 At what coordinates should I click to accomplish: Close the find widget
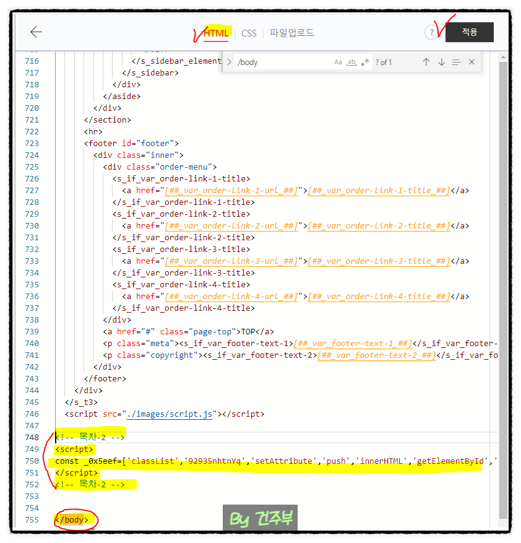click(x=471, y=62)
